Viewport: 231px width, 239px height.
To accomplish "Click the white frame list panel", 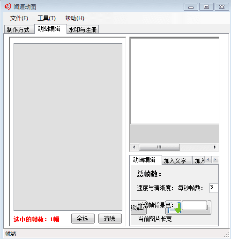I will 175,81.
